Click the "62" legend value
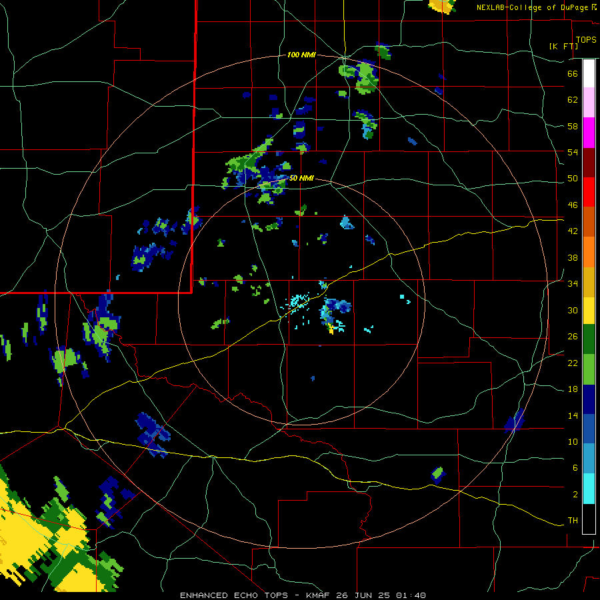 pos(573,100)
